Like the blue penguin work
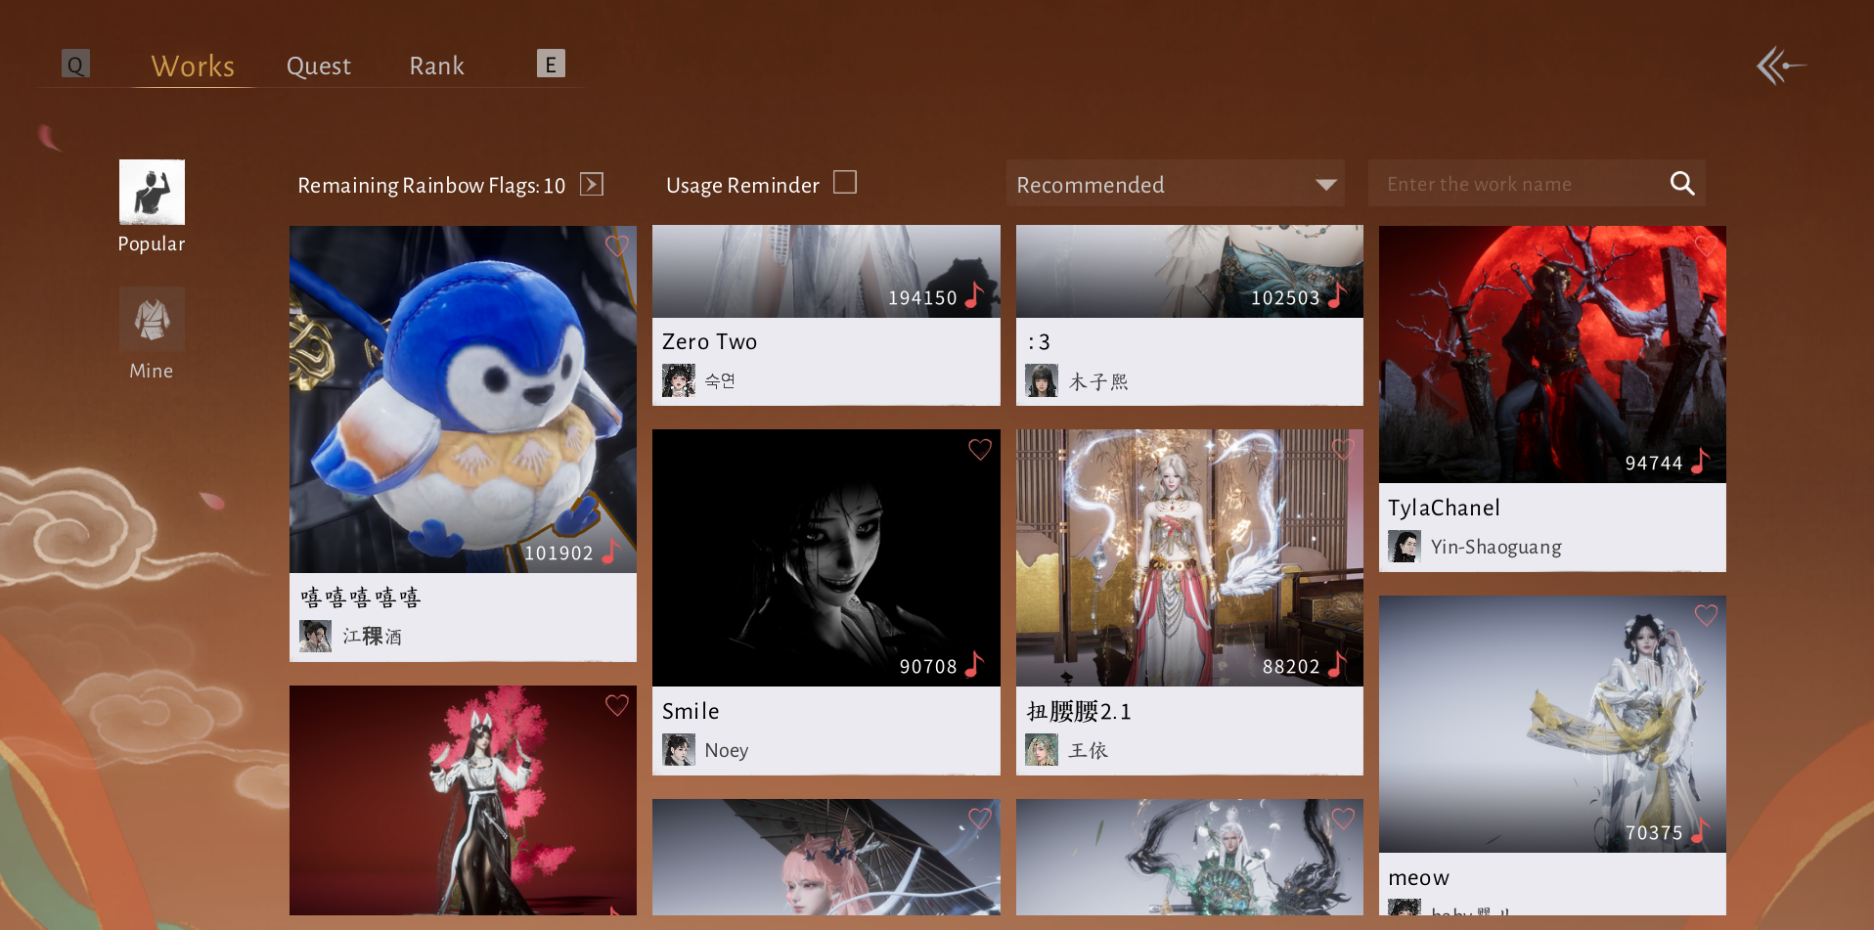The height and width of the screenshot is (930, 1874). pos(616,245)
